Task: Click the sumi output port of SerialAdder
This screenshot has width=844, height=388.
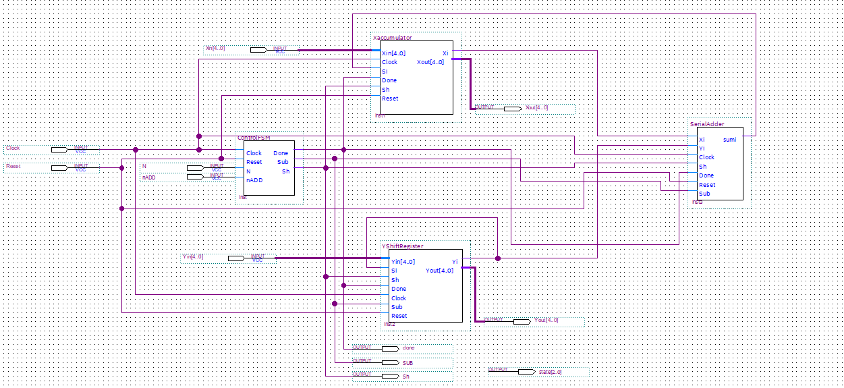Action: pyautogui.click(x=729, y=140)
